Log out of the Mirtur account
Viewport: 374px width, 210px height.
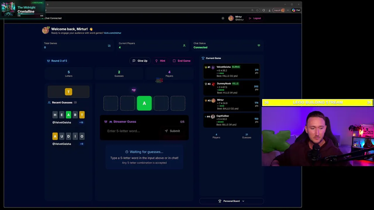point(255,18)
